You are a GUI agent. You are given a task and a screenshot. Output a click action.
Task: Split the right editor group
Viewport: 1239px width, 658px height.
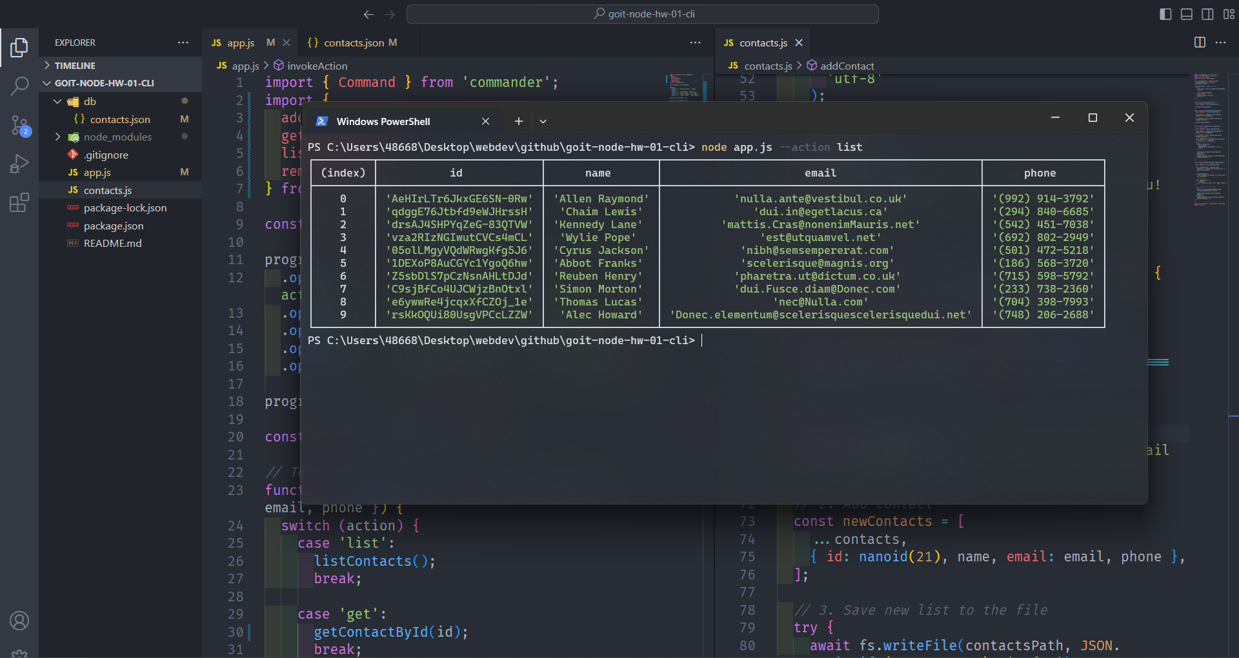1200,43
